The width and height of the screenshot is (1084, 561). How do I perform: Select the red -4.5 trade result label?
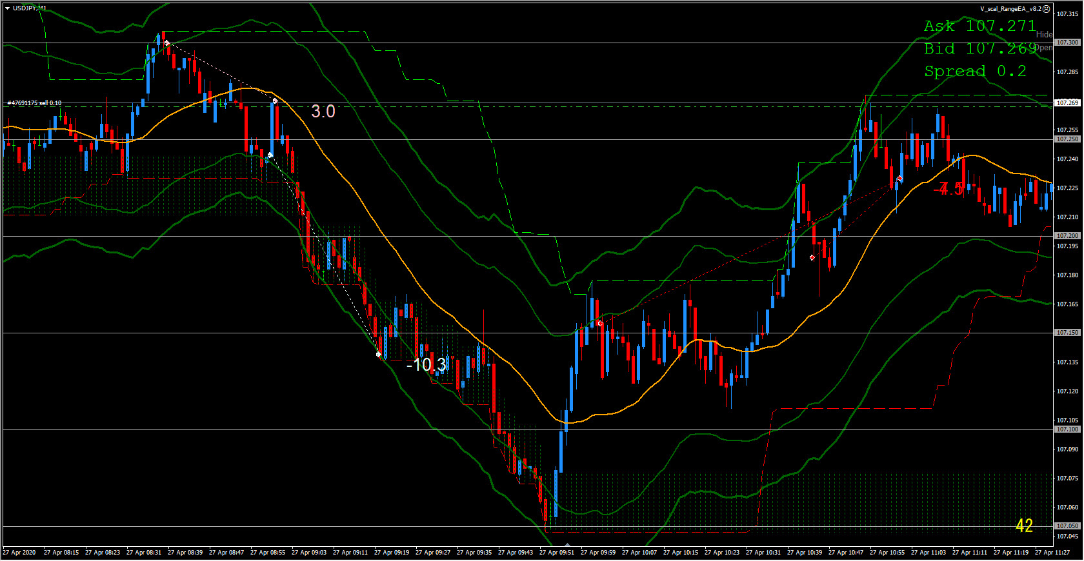(x=949, y=189)
